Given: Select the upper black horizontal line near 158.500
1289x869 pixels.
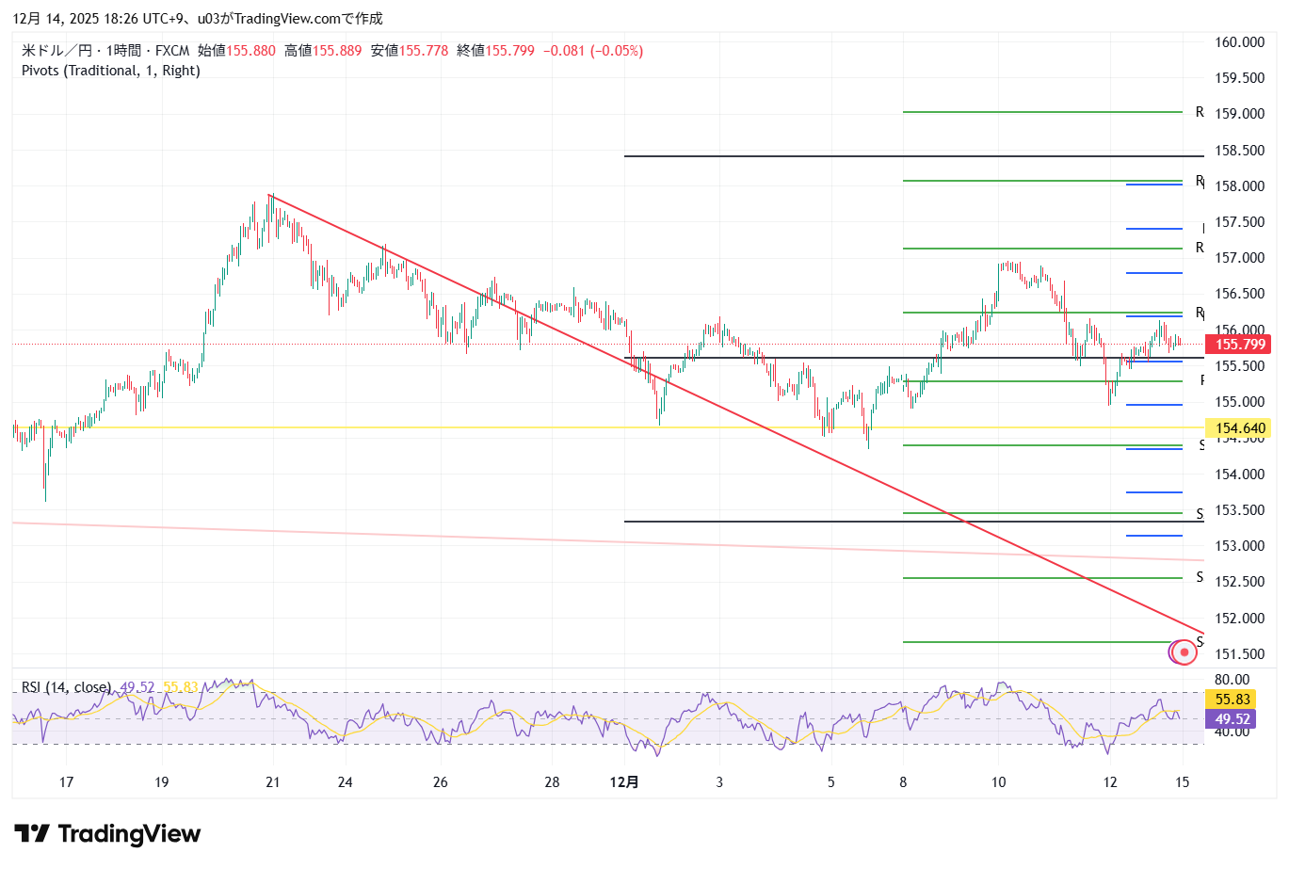Looking at the screenshot, I should 847,156.
